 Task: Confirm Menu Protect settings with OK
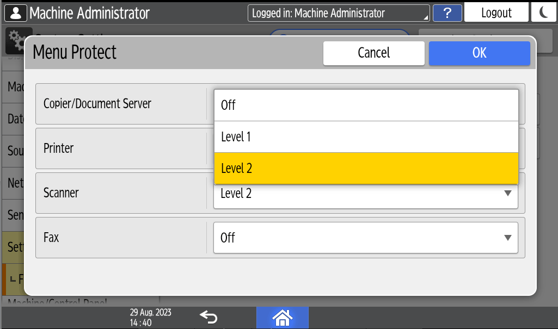[479, 53]
